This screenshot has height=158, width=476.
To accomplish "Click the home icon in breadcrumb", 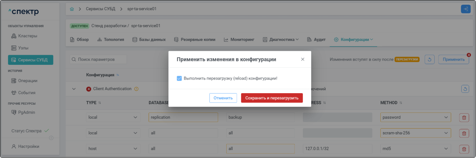I will (x=72, y=9).
